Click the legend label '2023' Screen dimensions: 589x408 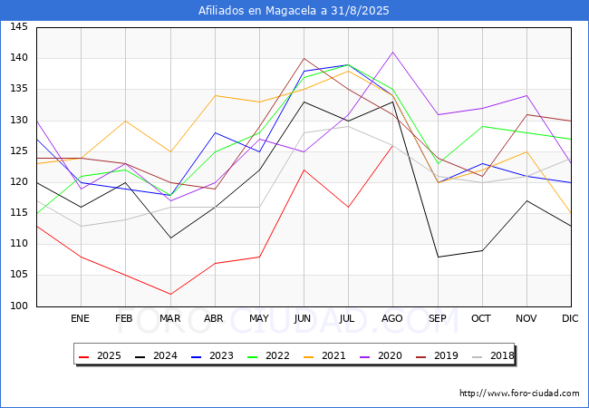222,355
